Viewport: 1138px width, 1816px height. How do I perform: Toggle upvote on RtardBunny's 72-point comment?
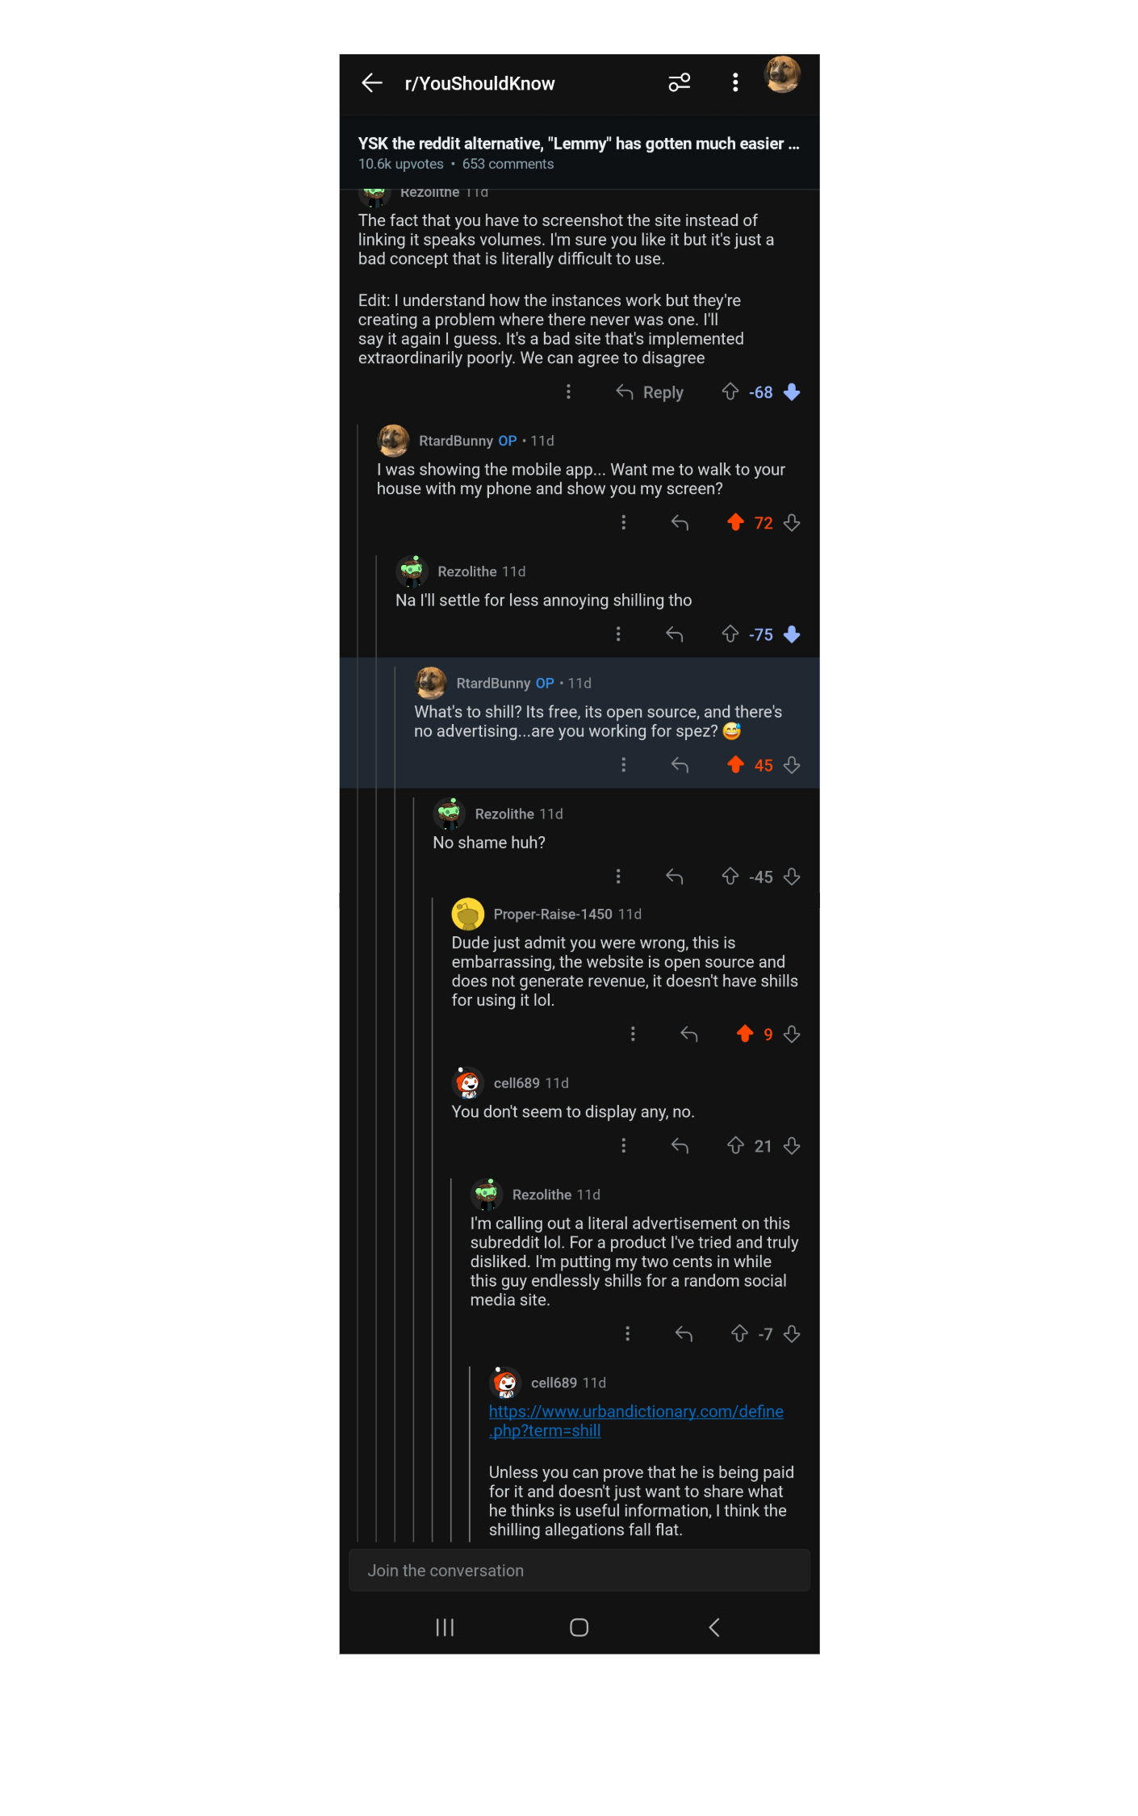pos(735,523)
